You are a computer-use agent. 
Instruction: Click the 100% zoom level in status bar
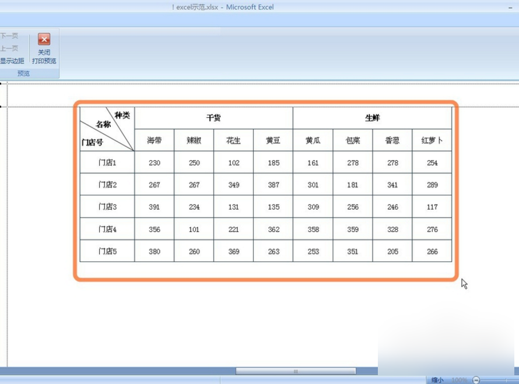click(459, 380)
